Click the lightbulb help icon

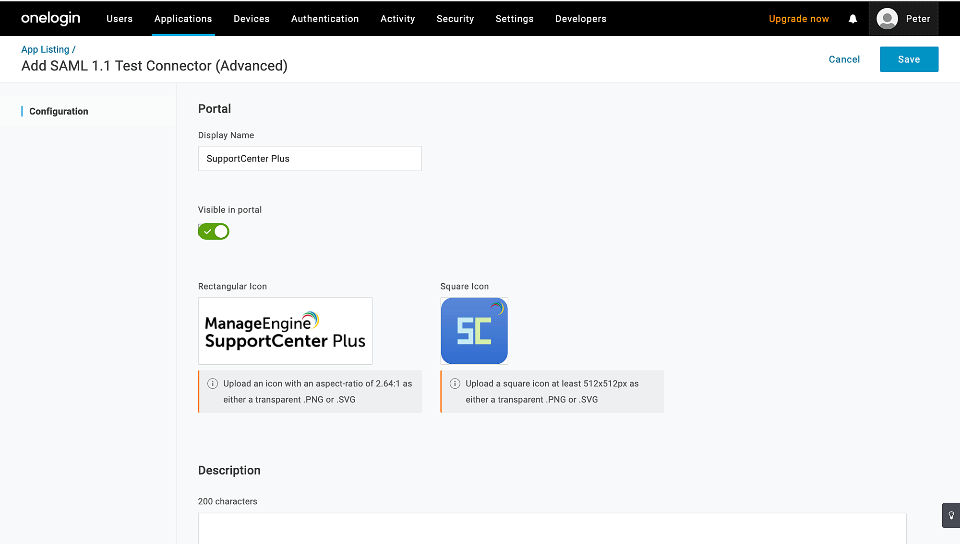point(951,515)
